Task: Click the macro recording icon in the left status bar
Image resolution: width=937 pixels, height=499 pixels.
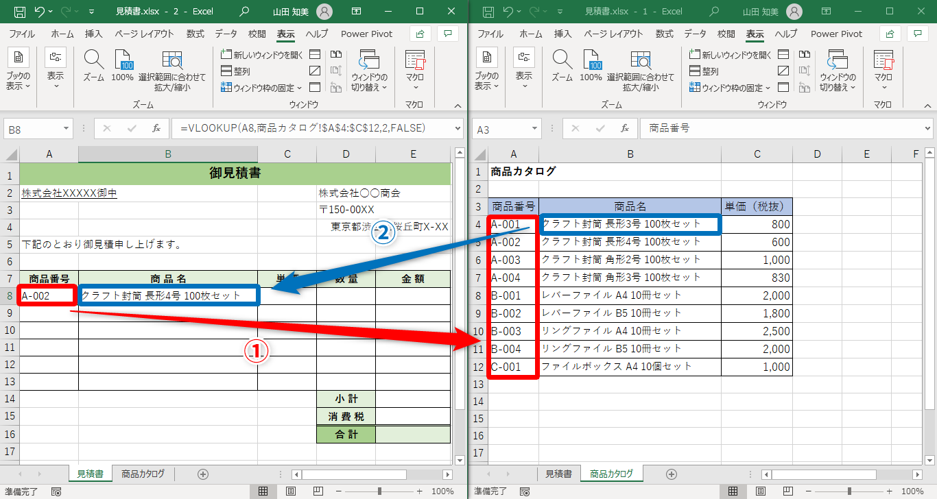Action: pos(57,491)
